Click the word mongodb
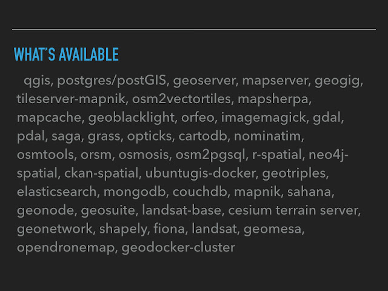388x291 pixels. coord(135,192)
